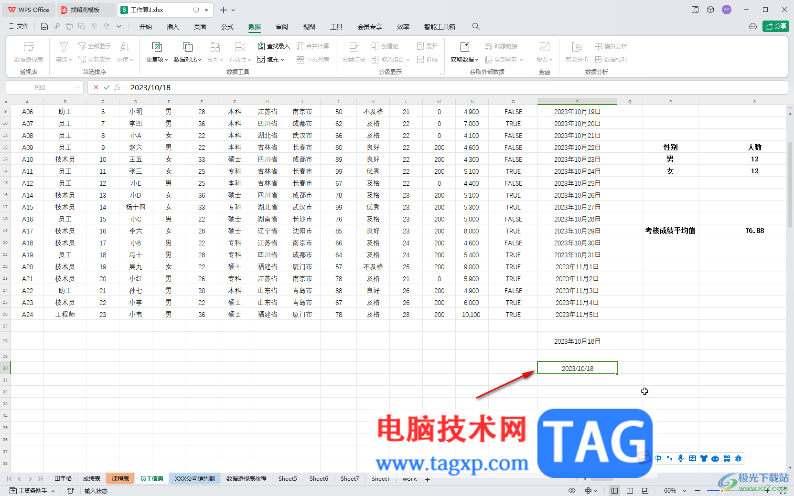Click the 合并计算 button

313,46
